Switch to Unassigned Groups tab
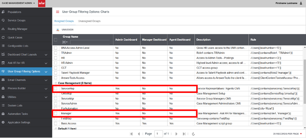This screenshot has height=138, width=306. (89, 21)
